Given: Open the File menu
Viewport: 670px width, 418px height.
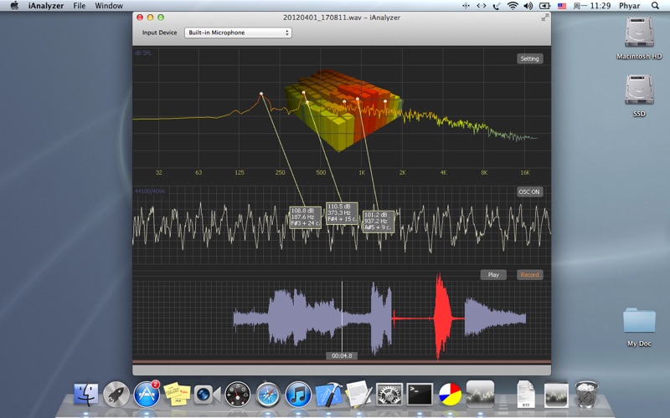Looking at the screenshot, I should tap(80, 6).
